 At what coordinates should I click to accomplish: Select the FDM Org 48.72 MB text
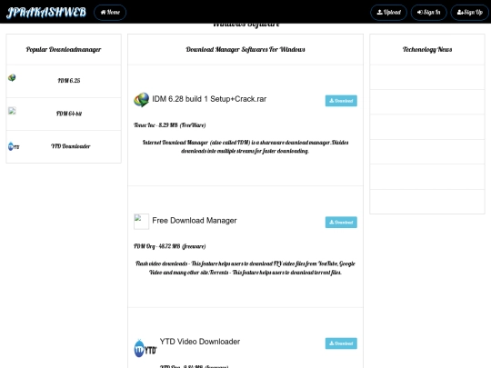pos(169,246)
